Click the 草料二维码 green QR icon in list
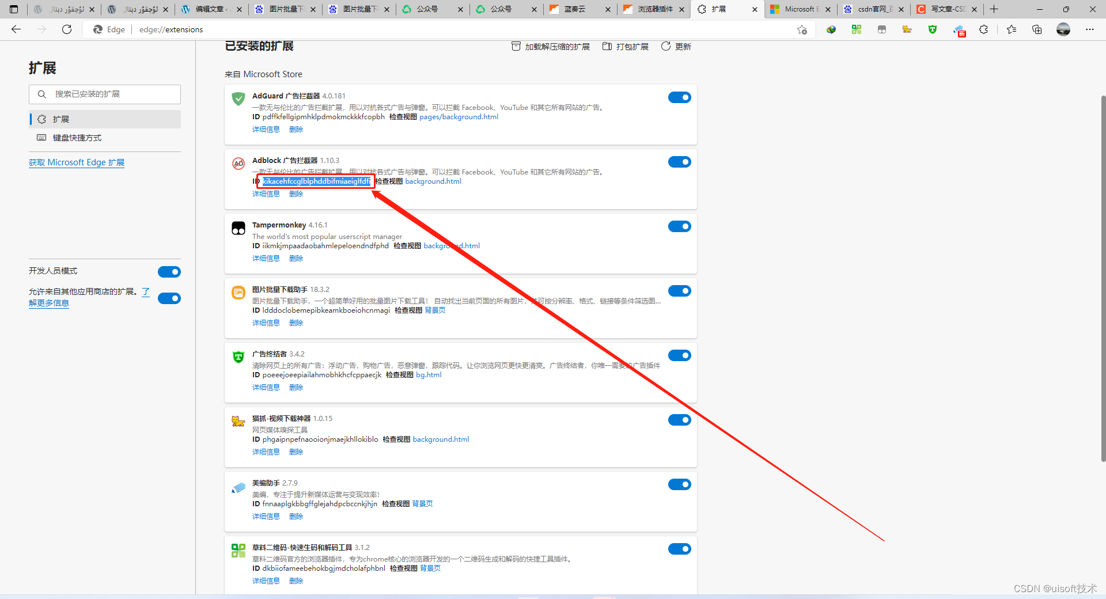The image size is (1106, 599). tap(238, 551)
